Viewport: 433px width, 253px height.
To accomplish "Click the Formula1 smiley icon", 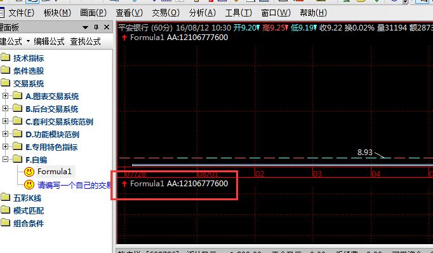I will (29, 172).
